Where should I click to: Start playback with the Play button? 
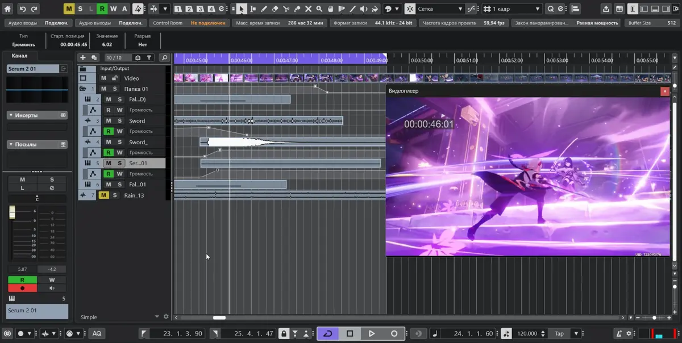click(372, 333)
